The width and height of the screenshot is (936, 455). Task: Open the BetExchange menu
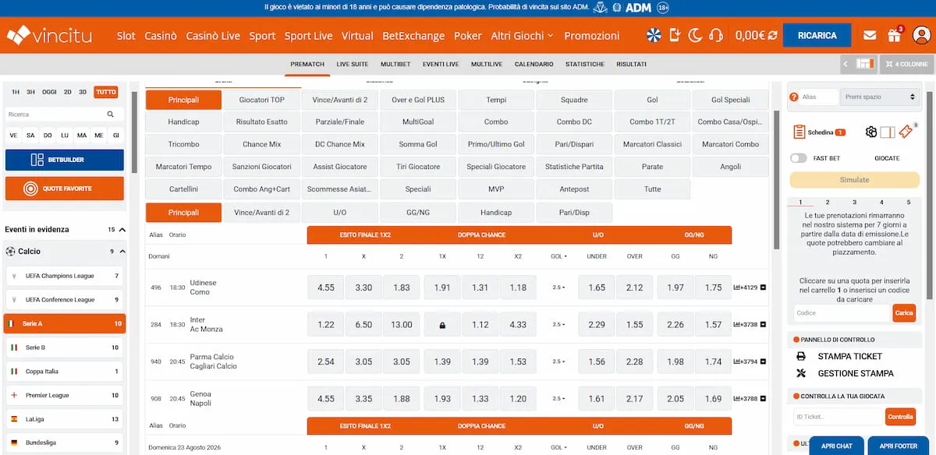pos(413,36)
